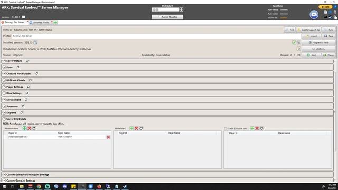
Task: Collapse the Server File Details section
Action: 4,119
